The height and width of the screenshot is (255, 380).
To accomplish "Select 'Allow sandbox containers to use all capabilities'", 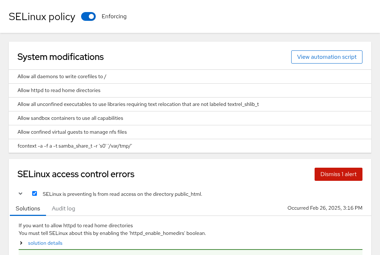I will pyautogui.click(x=190, y=118).
